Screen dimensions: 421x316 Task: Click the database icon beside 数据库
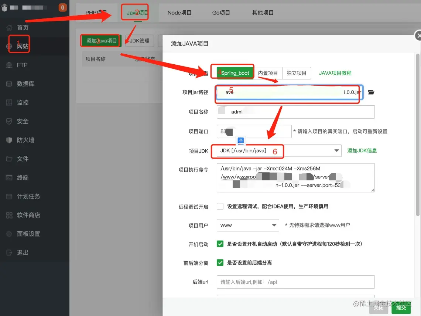(9, 84)
